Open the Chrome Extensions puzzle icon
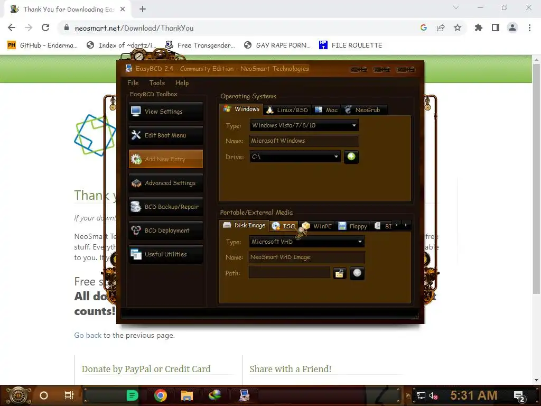Image resolution: width=541 pixels, height=406 pixels. pos(478,27)
